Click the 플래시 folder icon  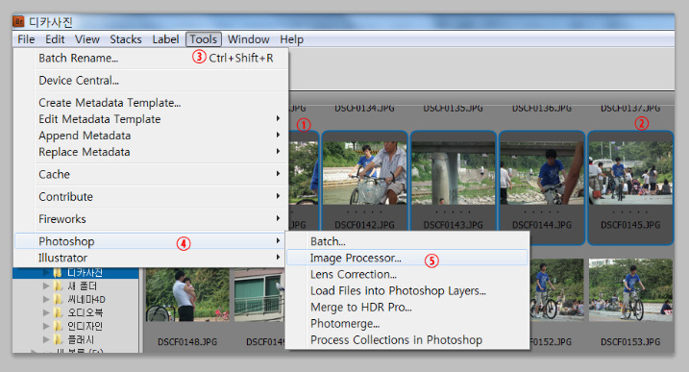[x=58, y=340]
